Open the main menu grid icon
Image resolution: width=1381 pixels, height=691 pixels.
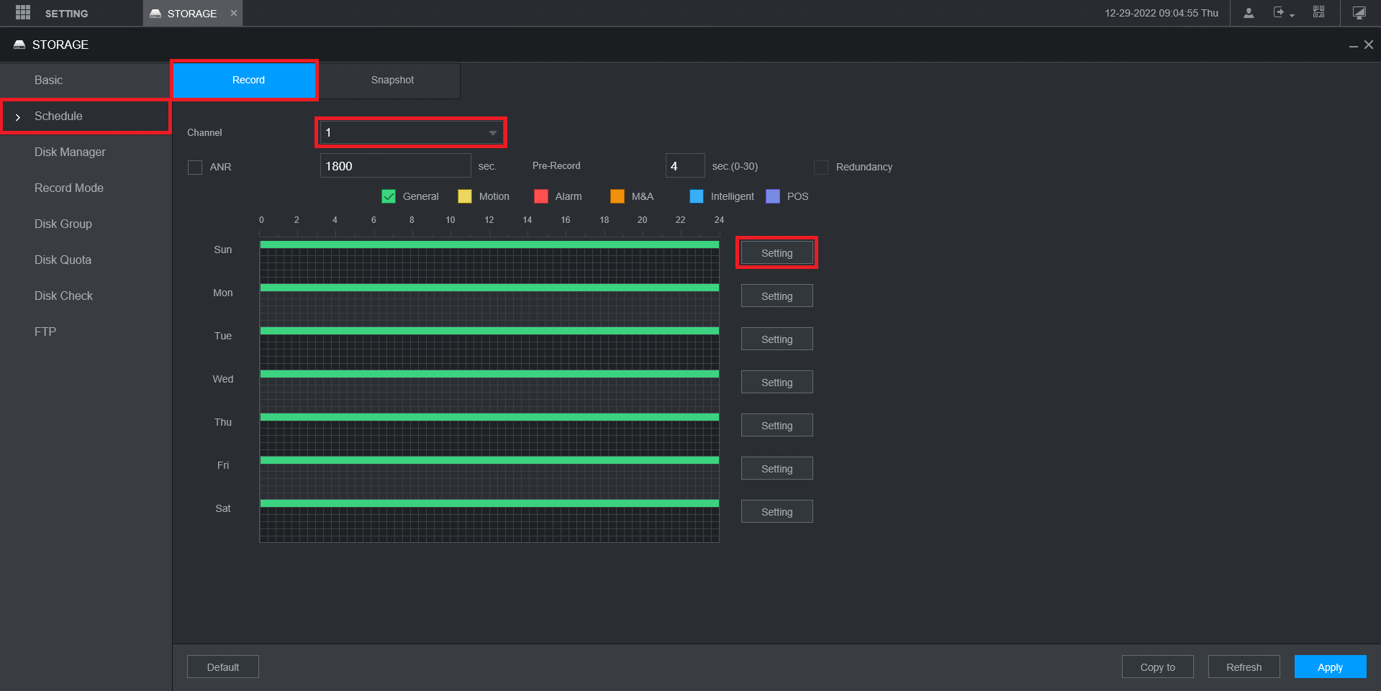(x=23, y=12)
